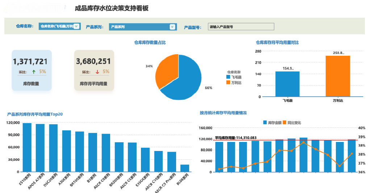
Task: Click the orange 同比变化 legend square icon
Action: (284, 123)
